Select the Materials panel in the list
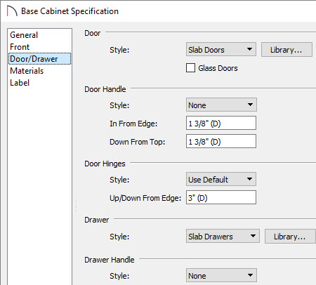Screen dimensions: 316x285 click(x=27, y=71)
